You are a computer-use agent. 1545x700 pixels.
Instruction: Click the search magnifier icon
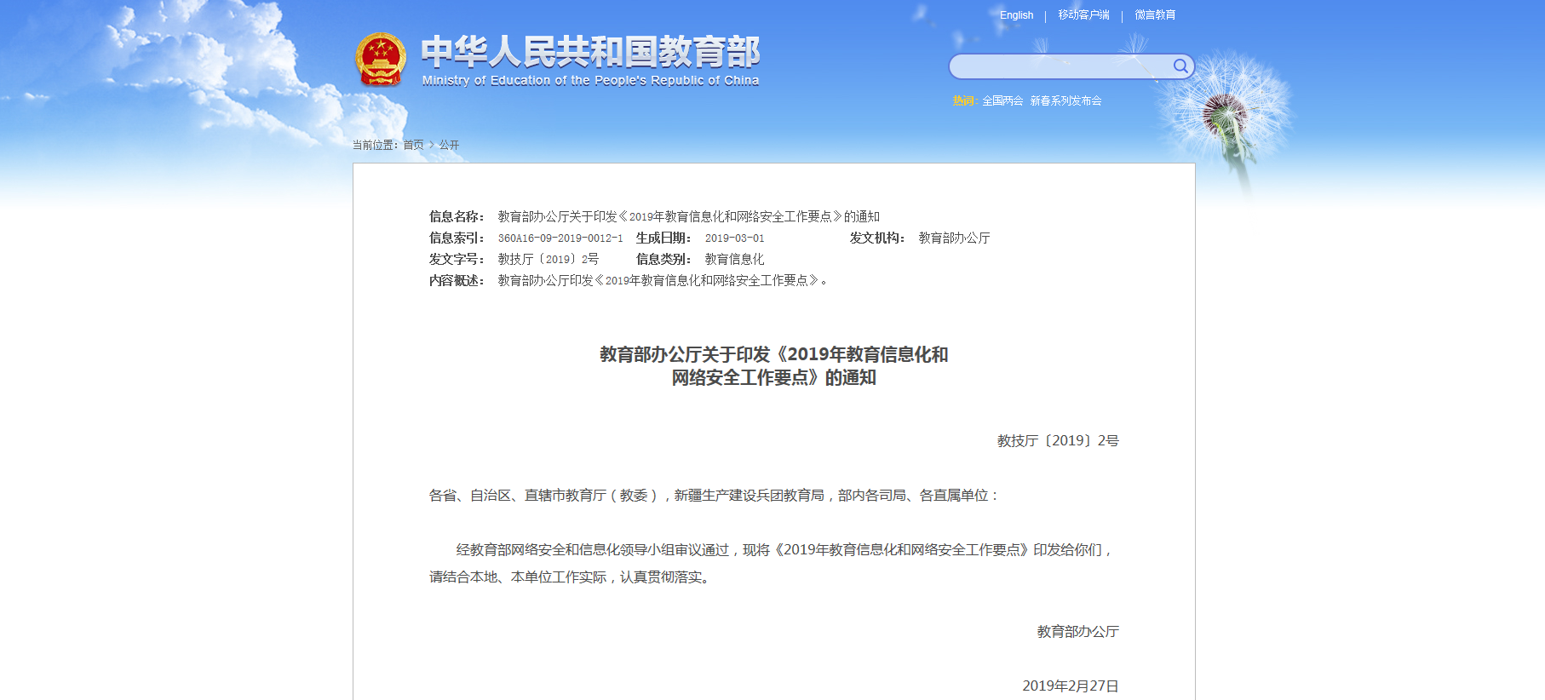(x=1180, y=66)
